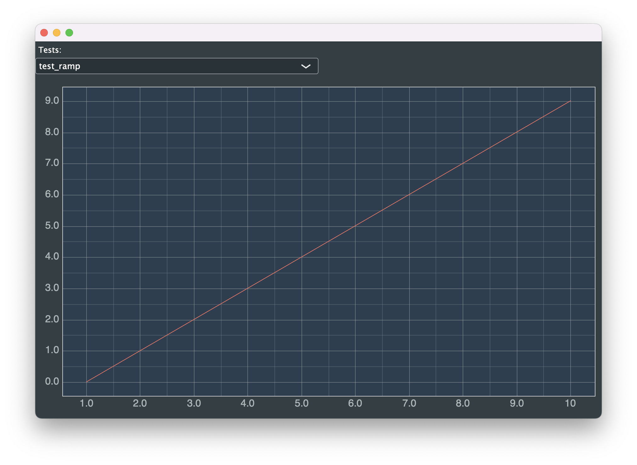Click the 8.0 y-axis label
637x465 pixels.
pos(52,132)
